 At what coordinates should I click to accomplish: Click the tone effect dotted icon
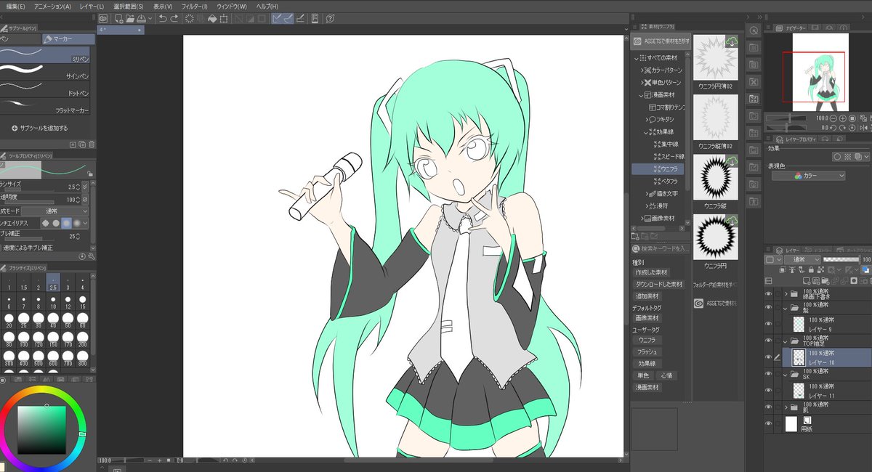point(848,156)
